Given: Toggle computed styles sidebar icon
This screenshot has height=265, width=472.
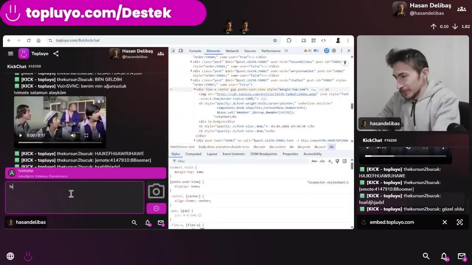Looking at the screenshot, I should [x=344, y=161].
